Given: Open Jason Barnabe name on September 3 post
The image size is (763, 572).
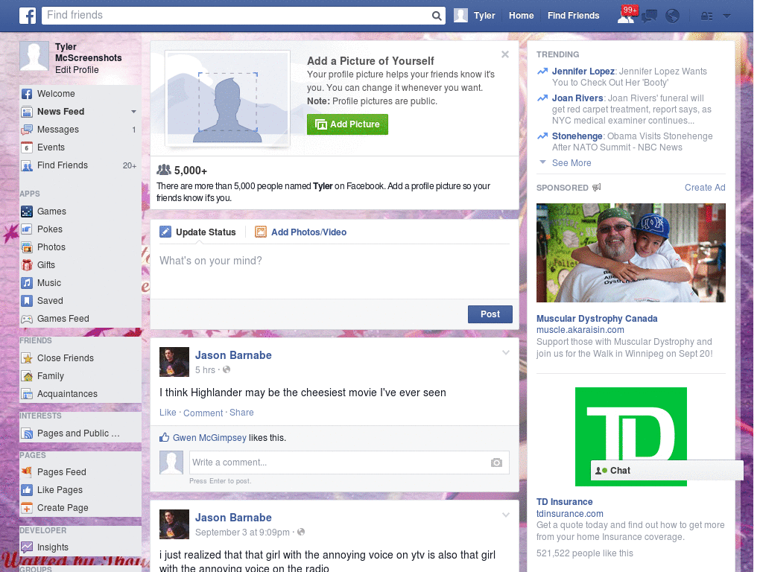Looking at the screenshot, I should click(x=233, y=518).
